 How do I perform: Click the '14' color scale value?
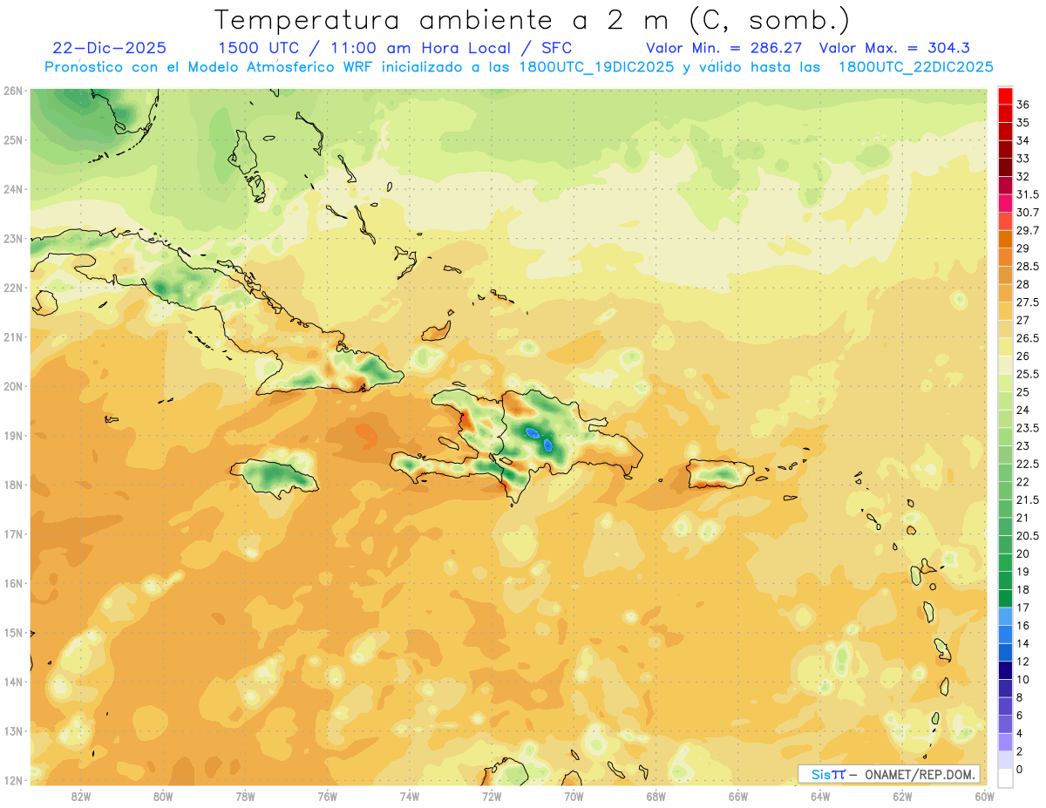pyautogui.click(x=1023, y=643)
